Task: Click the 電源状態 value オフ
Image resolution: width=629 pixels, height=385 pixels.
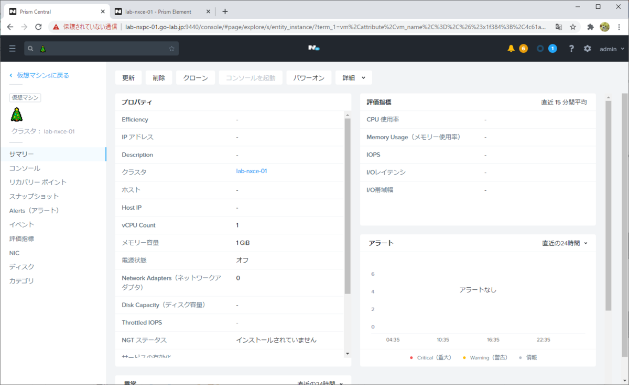Action: point(242,261)
